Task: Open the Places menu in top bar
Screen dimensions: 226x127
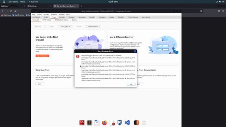Action: (x=23, y=2)
